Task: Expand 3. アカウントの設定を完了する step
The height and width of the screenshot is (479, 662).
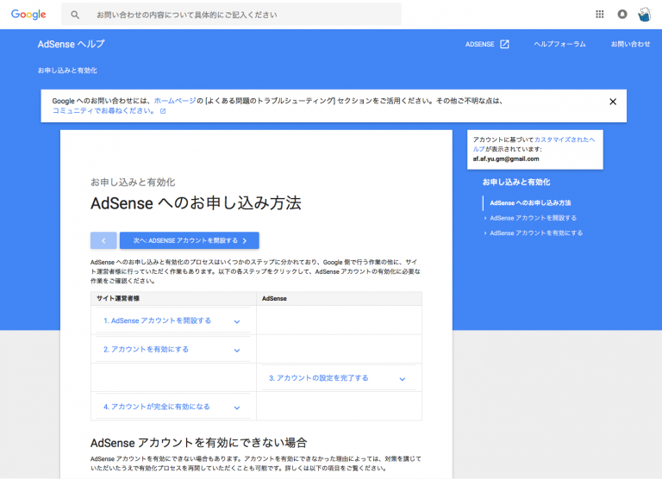Action: (339, 378)
